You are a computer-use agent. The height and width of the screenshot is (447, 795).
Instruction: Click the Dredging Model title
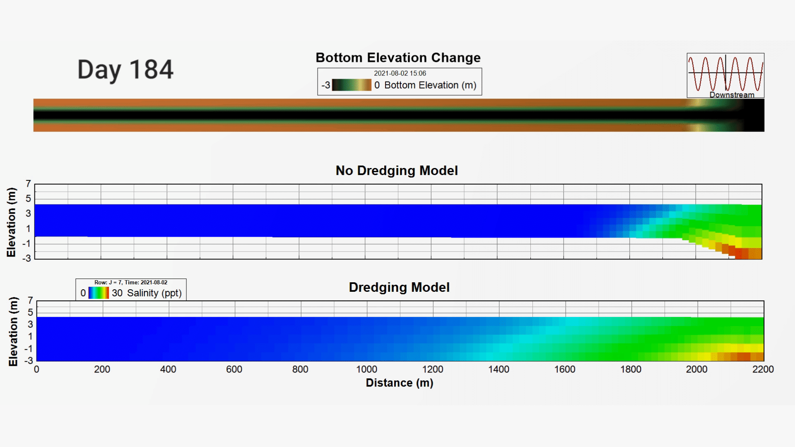coord(399,287)
